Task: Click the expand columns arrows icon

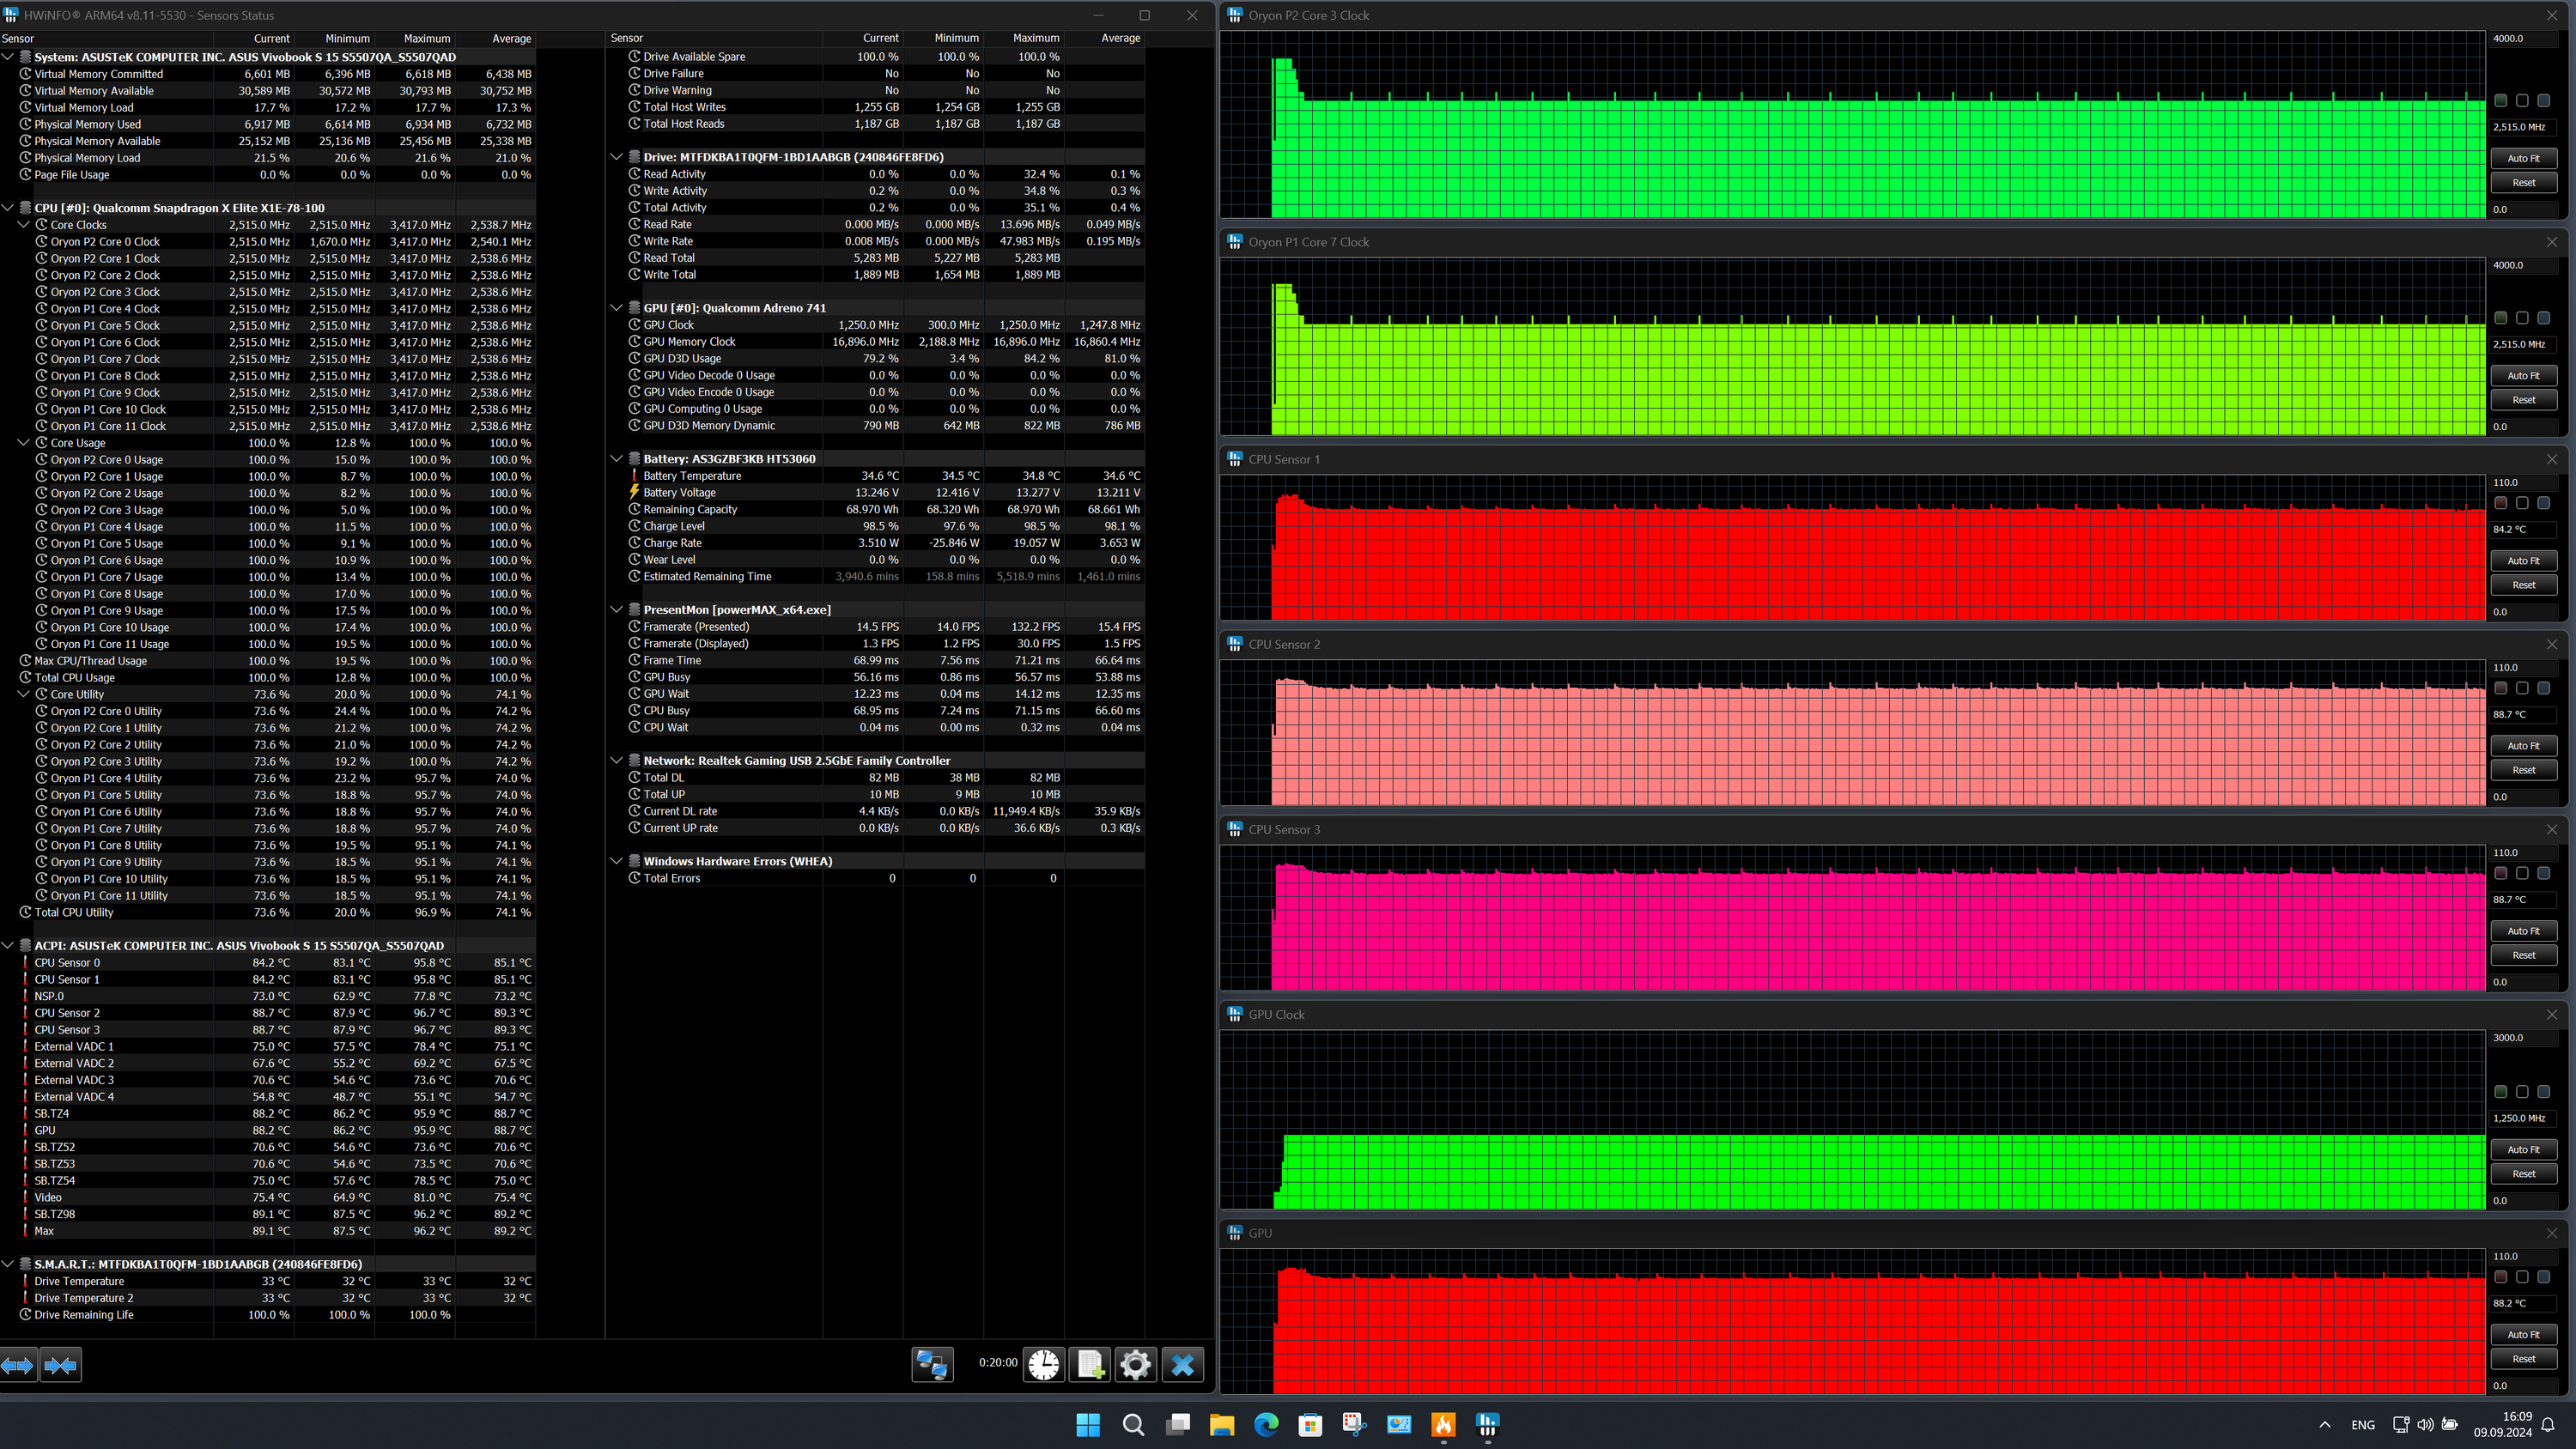Action: pyautogui.click(x=18, y=1364)
